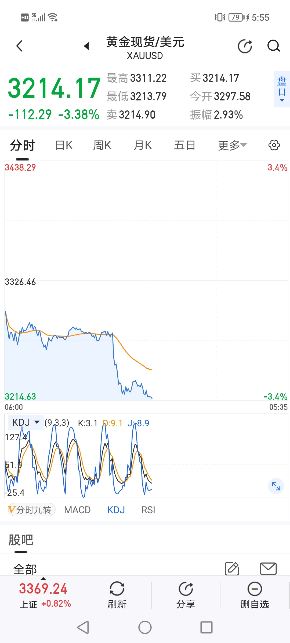Expand indicator chart to fullscreen

[x=276, y=486]
